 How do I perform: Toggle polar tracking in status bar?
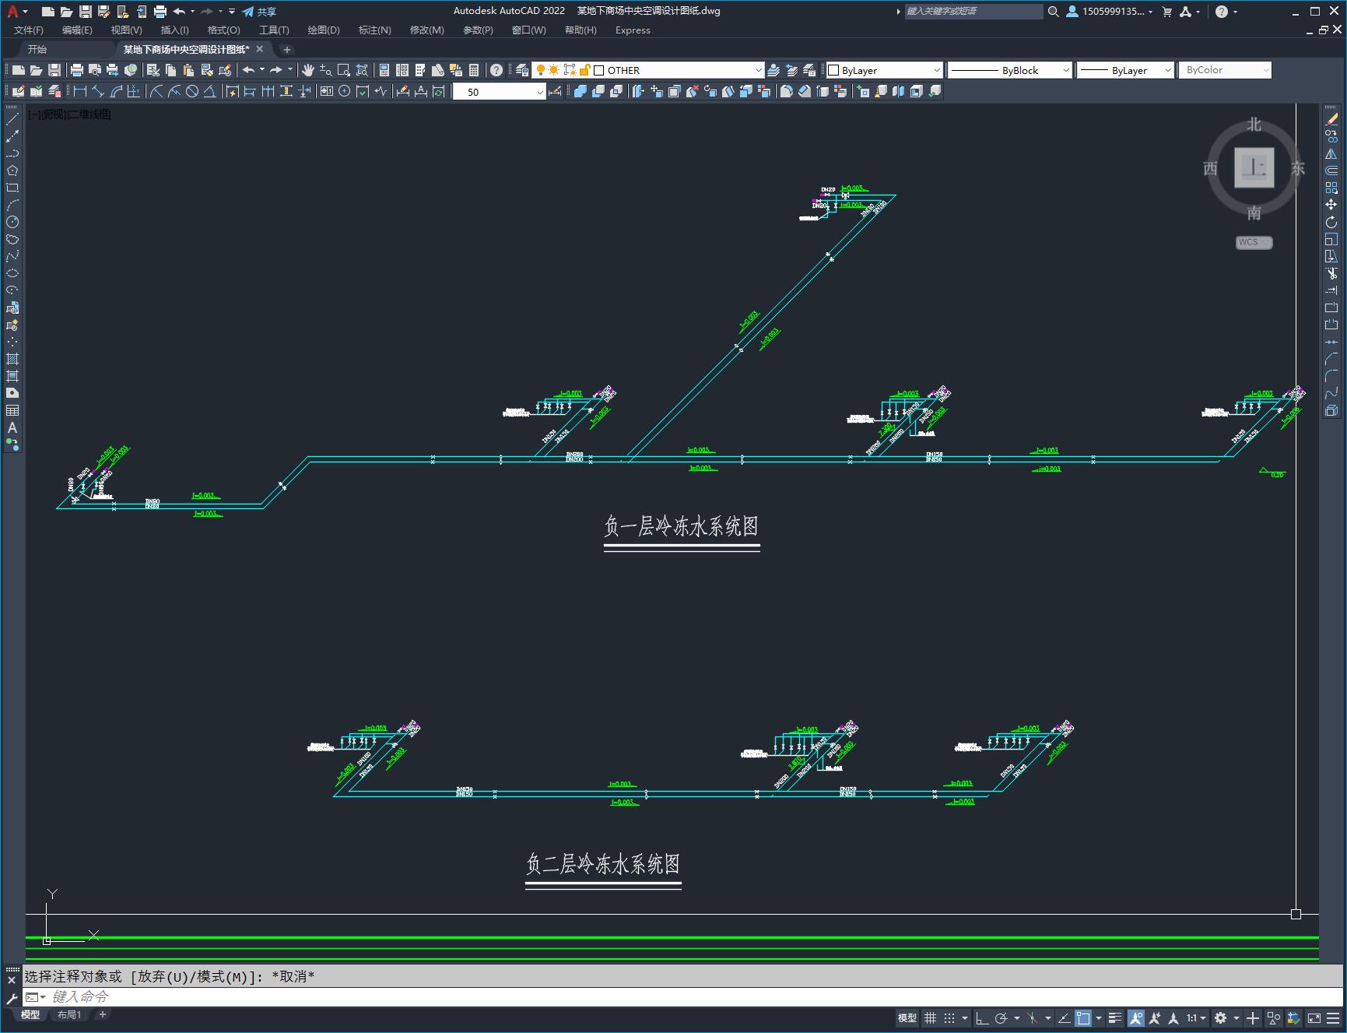[x=1001, y=1017]
